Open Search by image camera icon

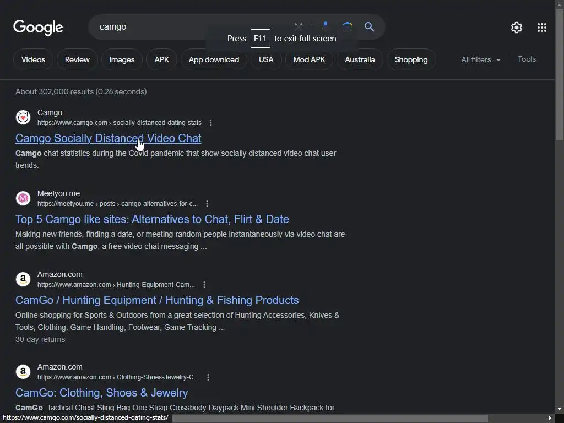tap(347, 26)
